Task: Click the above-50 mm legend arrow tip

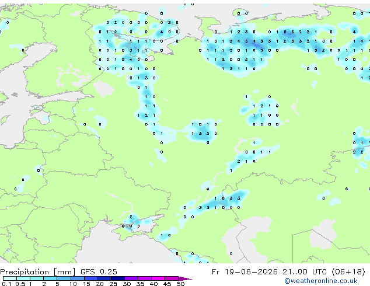Action: 185,279
